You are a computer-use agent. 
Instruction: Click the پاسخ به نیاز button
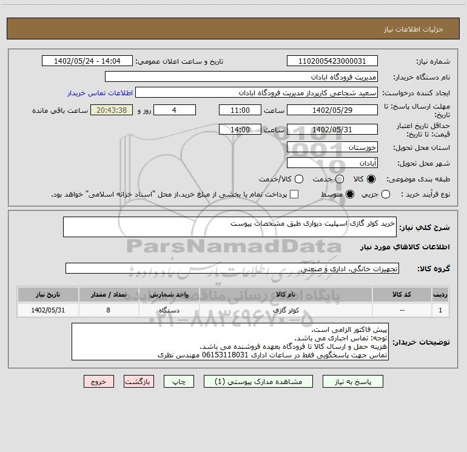(x=352, y=382)
